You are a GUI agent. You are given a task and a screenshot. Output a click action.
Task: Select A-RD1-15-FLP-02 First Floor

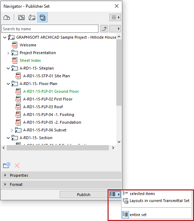[x=48, y=99]
